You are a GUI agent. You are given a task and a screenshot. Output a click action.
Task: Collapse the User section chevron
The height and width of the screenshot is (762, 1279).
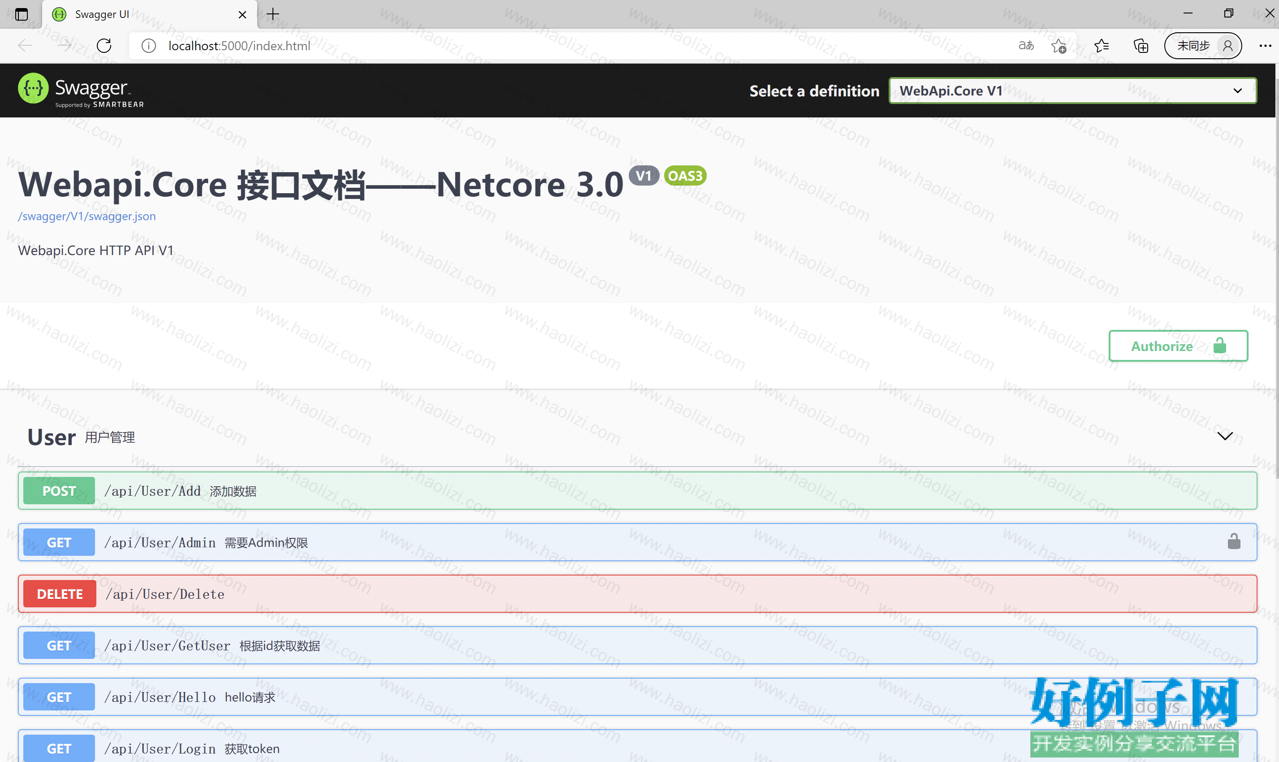pyautogui.click(x=1225, y=436)
